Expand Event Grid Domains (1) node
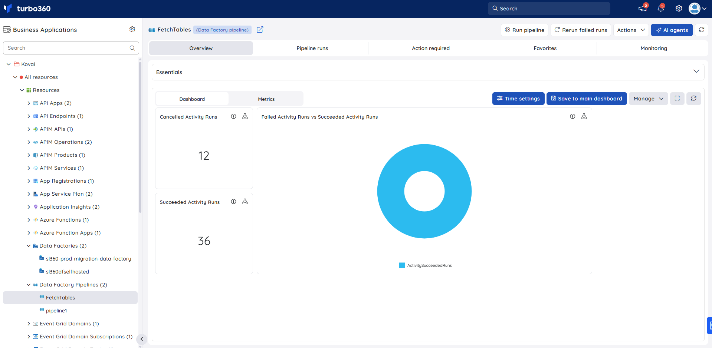This screenshot has height=348, width=712. [x=29, y=324]
